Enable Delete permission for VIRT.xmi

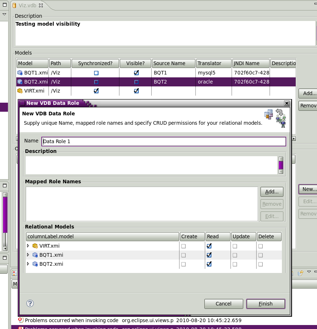(261, 246)
